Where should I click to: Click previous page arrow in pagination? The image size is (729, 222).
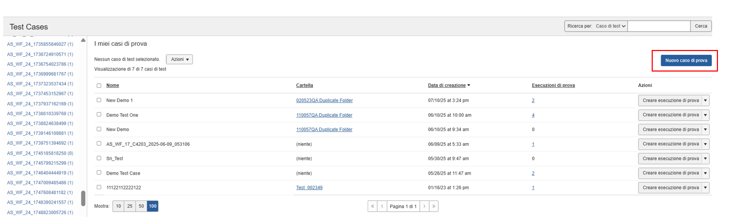pos(382,207)
